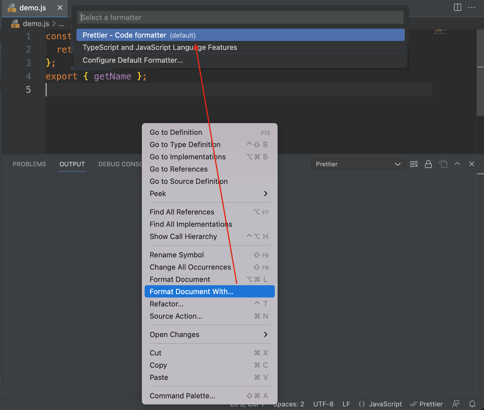Click the editor vertical scrollbar
Viewport: 484px width, 410px height.
(480, 72)
